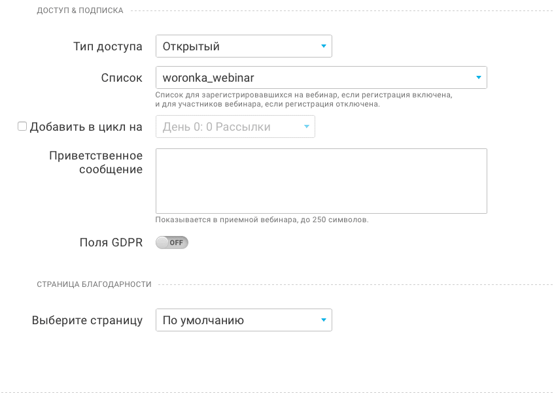Click arrow icon in День 0 selector
The height and width of the screenshot is (402, 554).
pyautogui.click(x=306, y=127)
